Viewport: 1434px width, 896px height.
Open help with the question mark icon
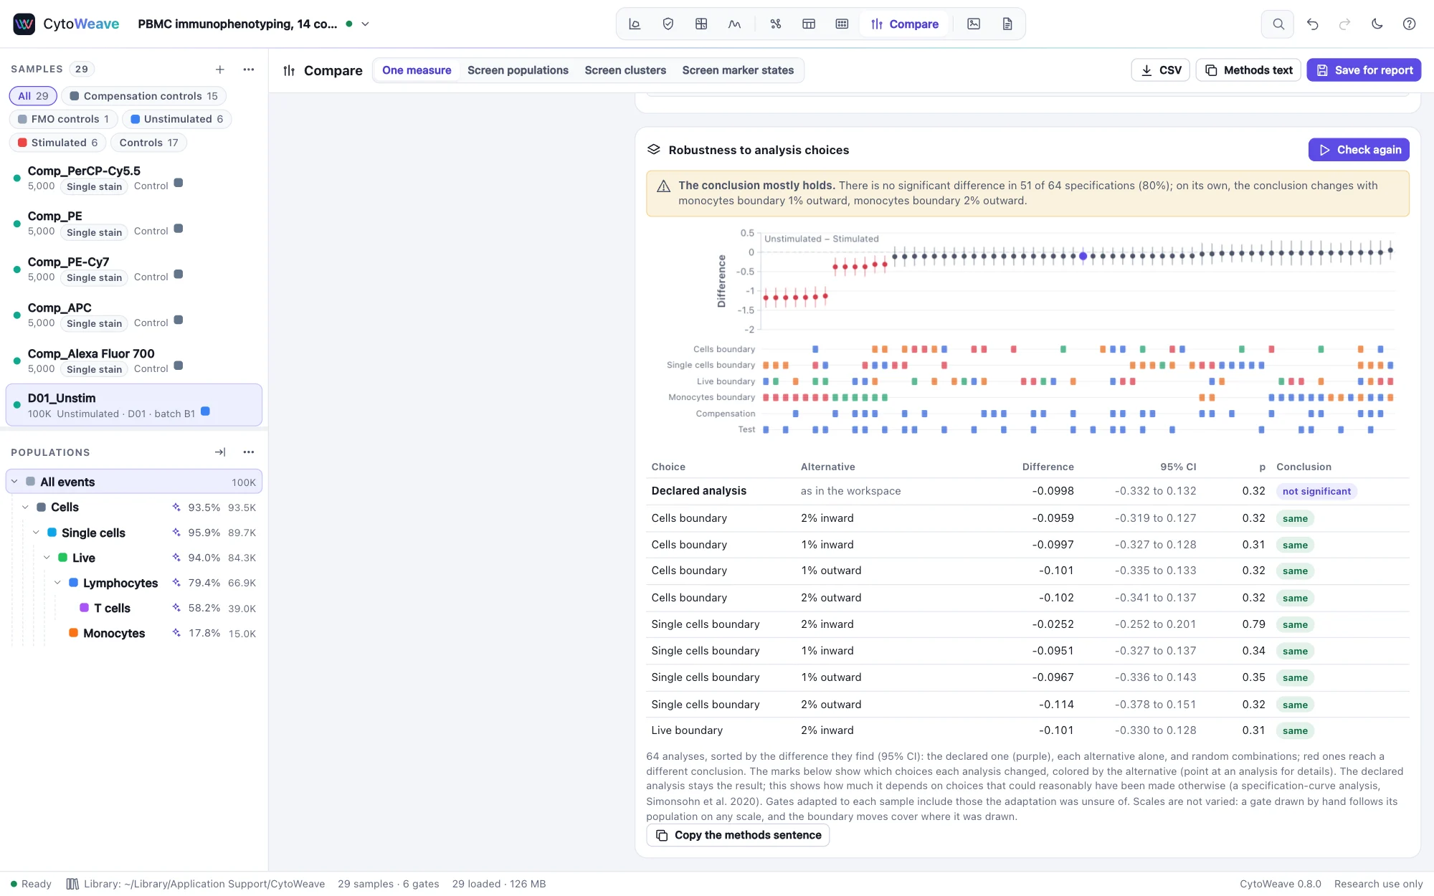(x=1409, y=24)
